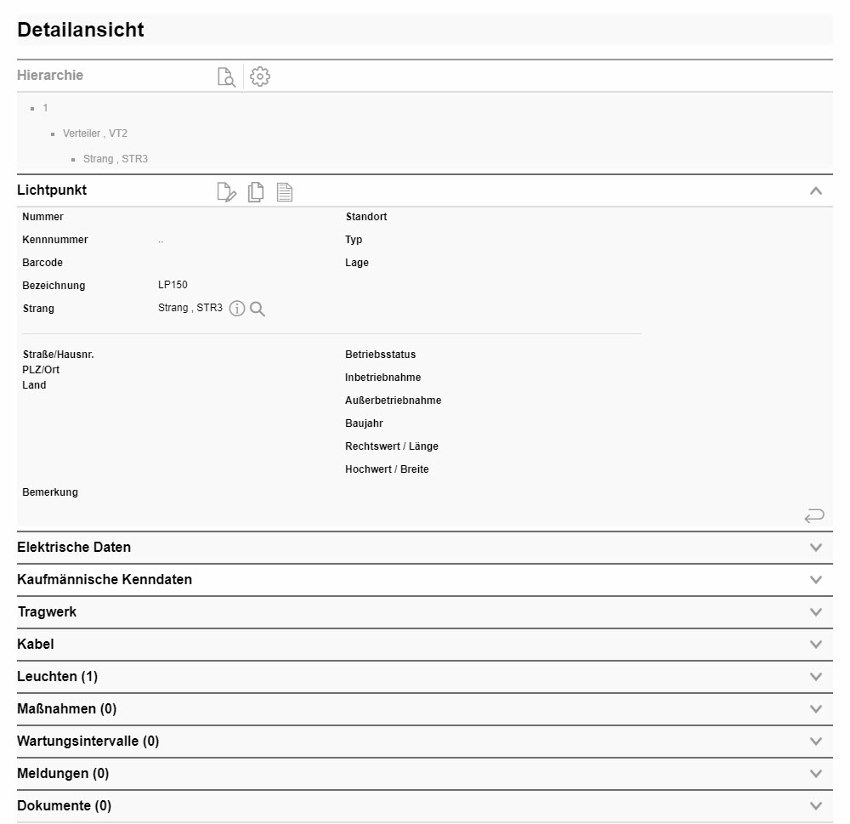
Task: Click the copy/duplicate icon for Lichtpunkt
Action: 256,191
